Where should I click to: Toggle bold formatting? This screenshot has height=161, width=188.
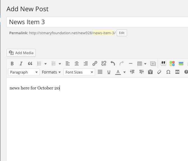pyautogui.click(x=12, y=63)
